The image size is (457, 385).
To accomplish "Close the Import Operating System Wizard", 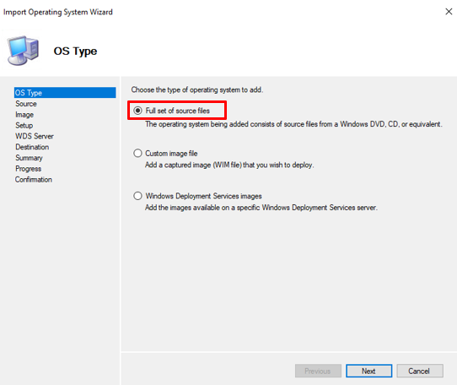I will 449,12.
